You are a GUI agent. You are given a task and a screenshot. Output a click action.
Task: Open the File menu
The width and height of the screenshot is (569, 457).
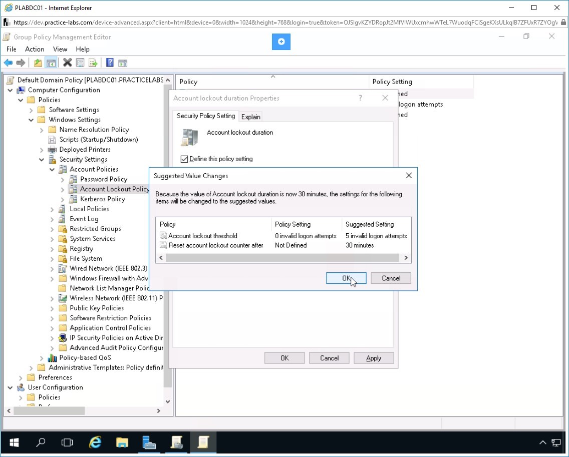(11, 49)
